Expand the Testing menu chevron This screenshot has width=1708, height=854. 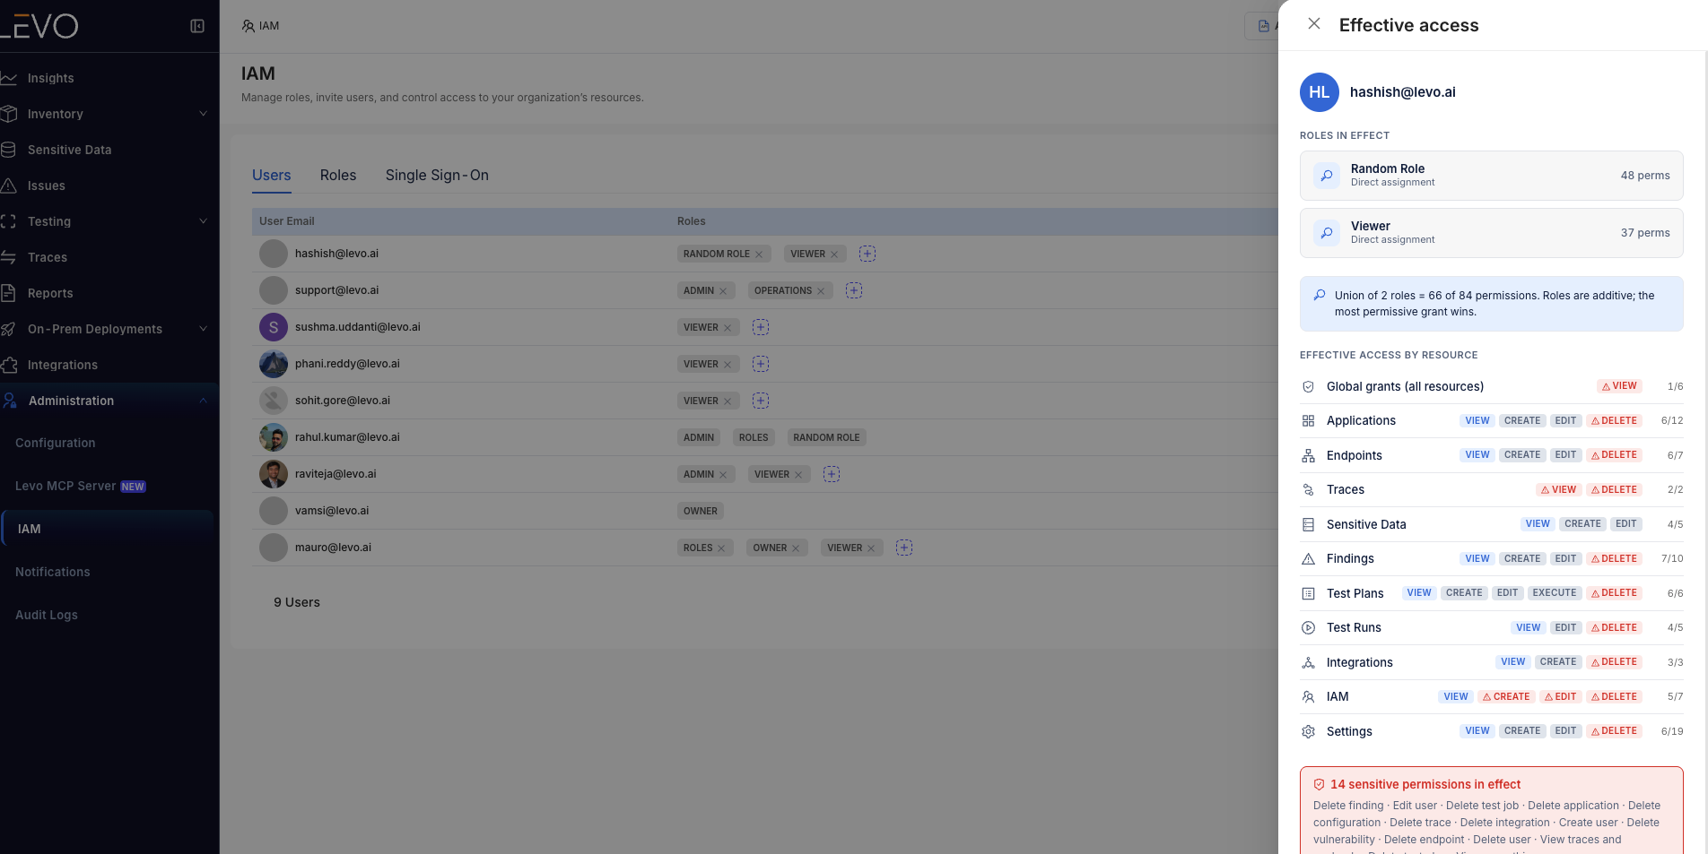(203, 221)
